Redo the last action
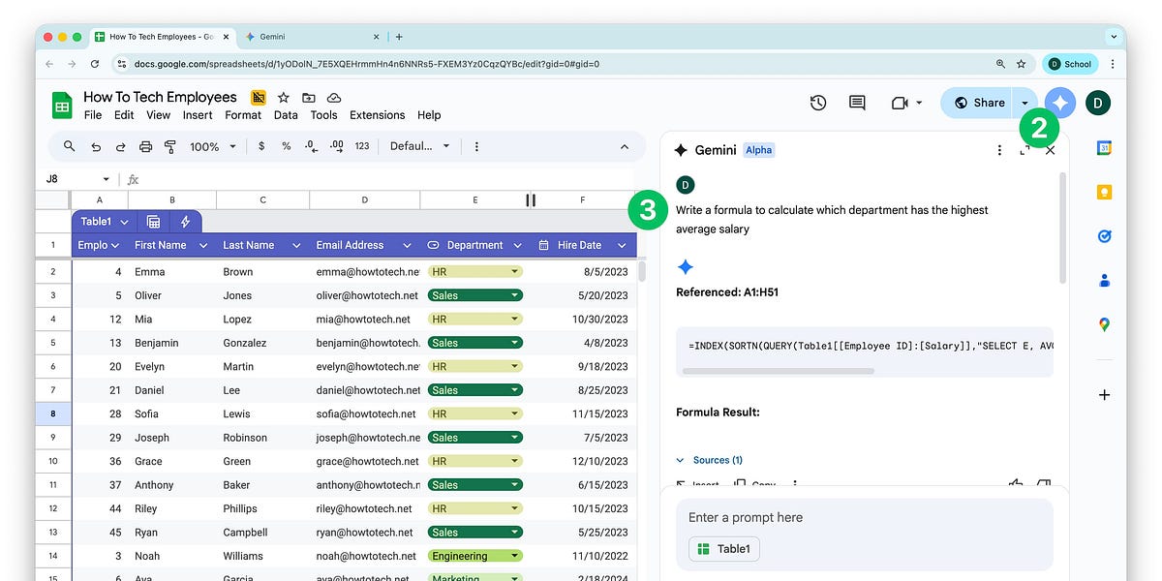Image resolution: width=1162 pixels, height=581 pixels. click(121, 146)
